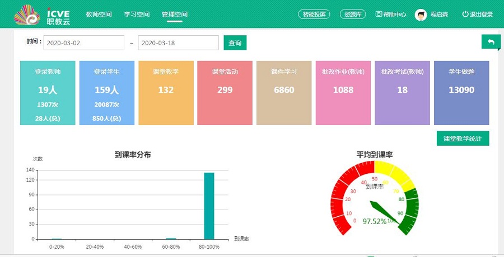504x257 pixels.
Task: Click the 学生做题 13090 card
Action: click(x=461, y=93)
